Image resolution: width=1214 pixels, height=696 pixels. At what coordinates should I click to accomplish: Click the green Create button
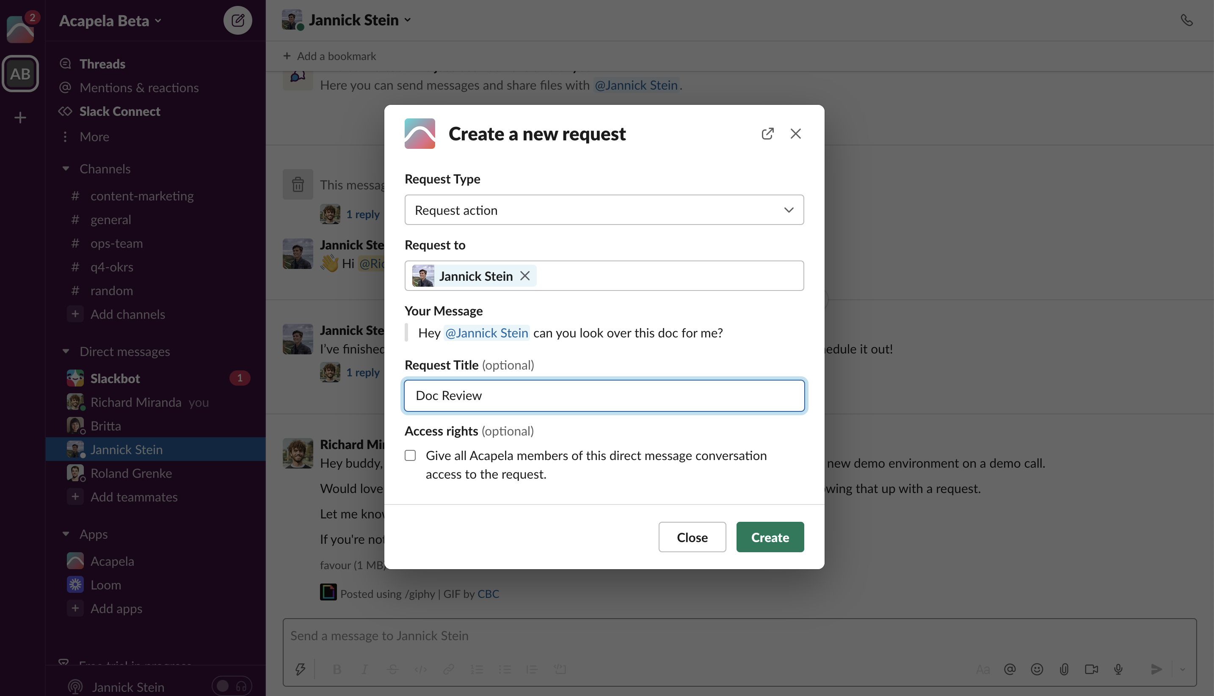tap(770, 537)
